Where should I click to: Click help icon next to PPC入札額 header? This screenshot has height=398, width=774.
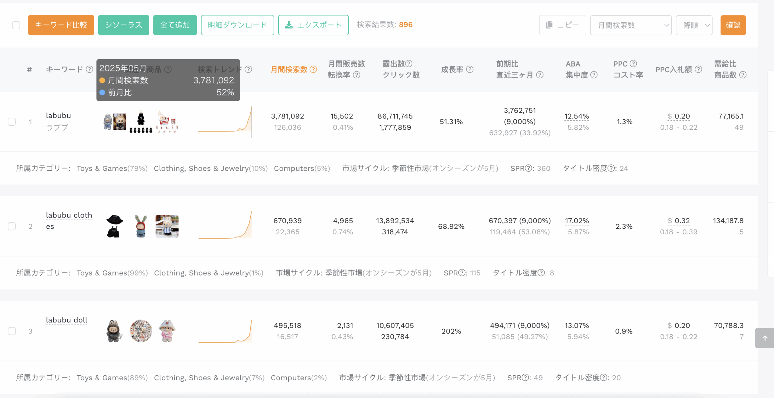pos(698,70)
